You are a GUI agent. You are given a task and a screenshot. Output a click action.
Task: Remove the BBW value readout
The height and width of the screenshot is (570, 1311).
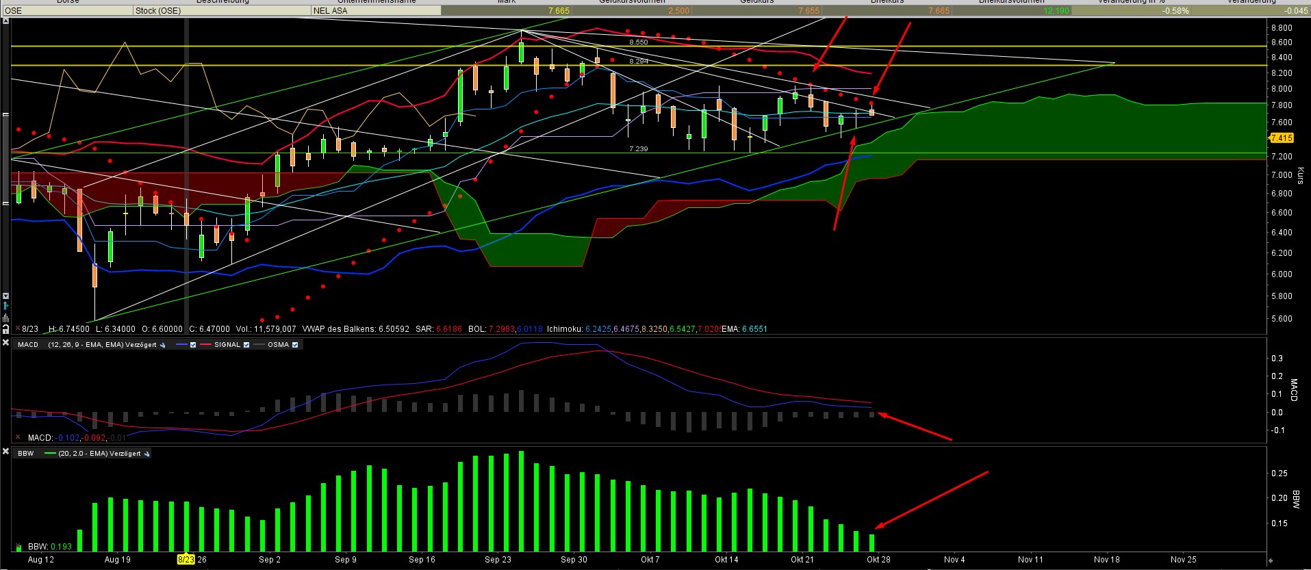[18, 547]
